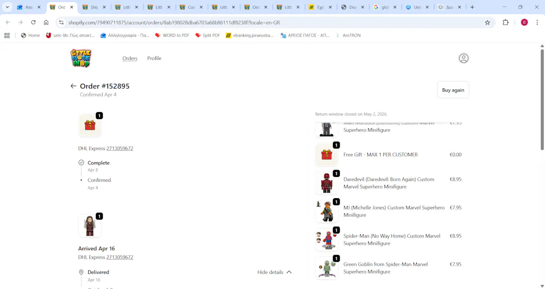The width and height of the screenshot is (545, 289).
Task: Select the 'Complete' status text
Action: (x=98, y=163)
